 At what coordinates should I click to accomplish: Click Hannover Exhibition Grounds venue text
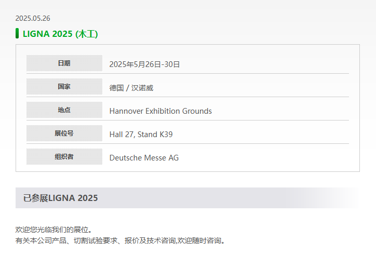click(160, 111)
